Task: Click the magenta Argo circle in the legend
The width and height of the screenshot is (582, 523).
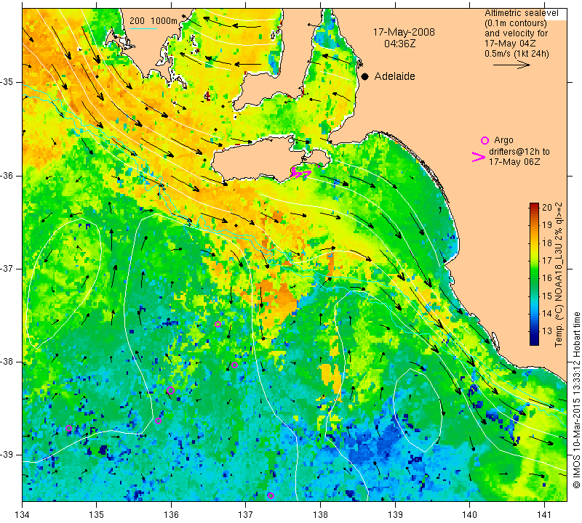Action: pyautogui.click(x=485, y=140)
